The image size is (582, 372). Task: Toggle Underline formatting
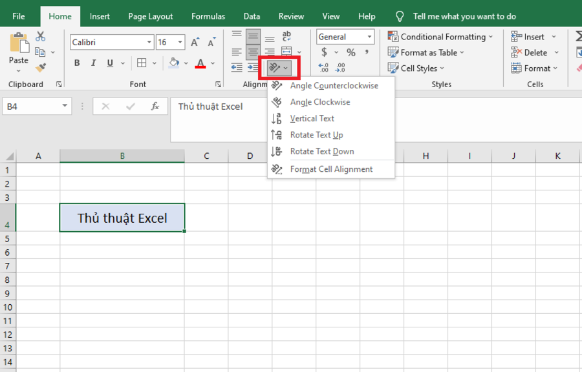(110, 63)
